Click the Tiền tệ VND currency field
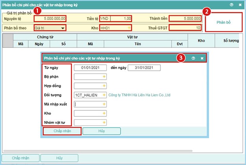The image size is (246, 165). (x=115, y=18)
